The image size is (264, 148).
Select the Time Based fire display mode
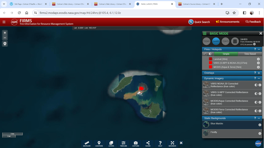click(x=250, y=54)
